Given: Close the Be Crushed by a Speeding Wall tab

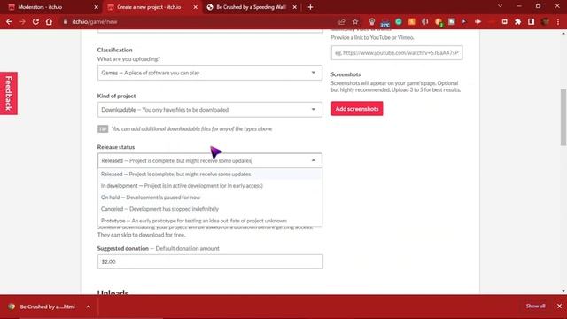Looking at the screenshot, I should click(295, 7).
